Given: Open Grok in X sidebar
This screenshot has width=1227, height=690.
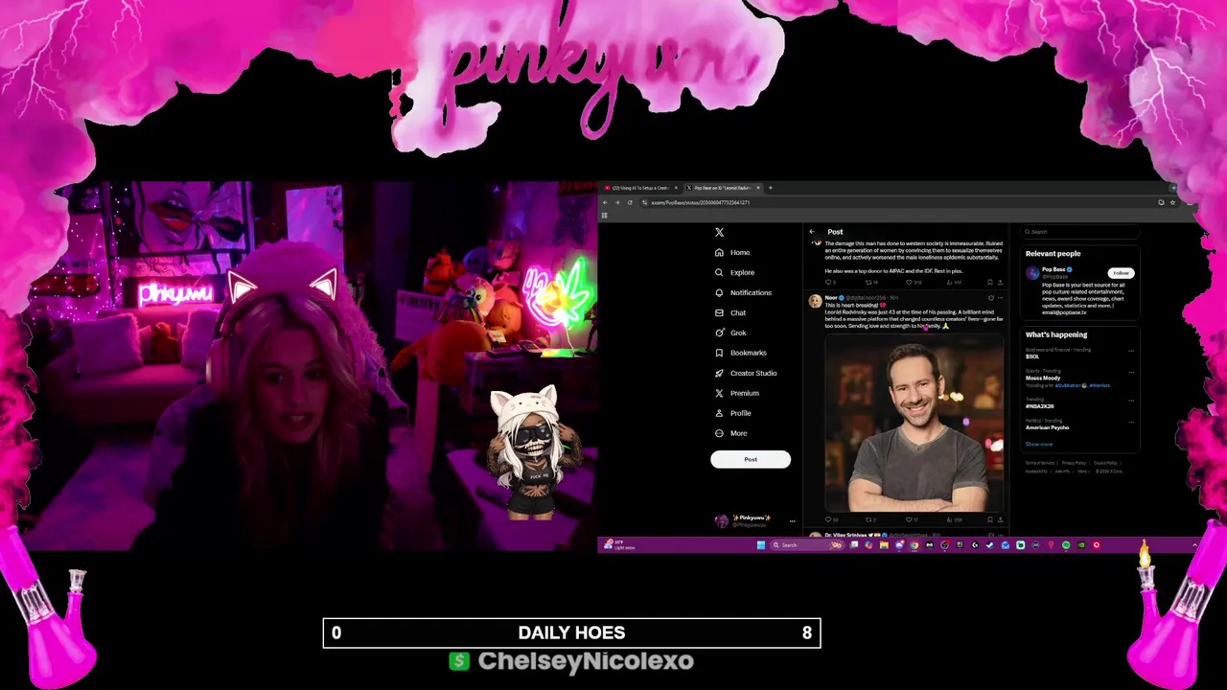Looking at the screenshot, I should click(x=730, y=333).
